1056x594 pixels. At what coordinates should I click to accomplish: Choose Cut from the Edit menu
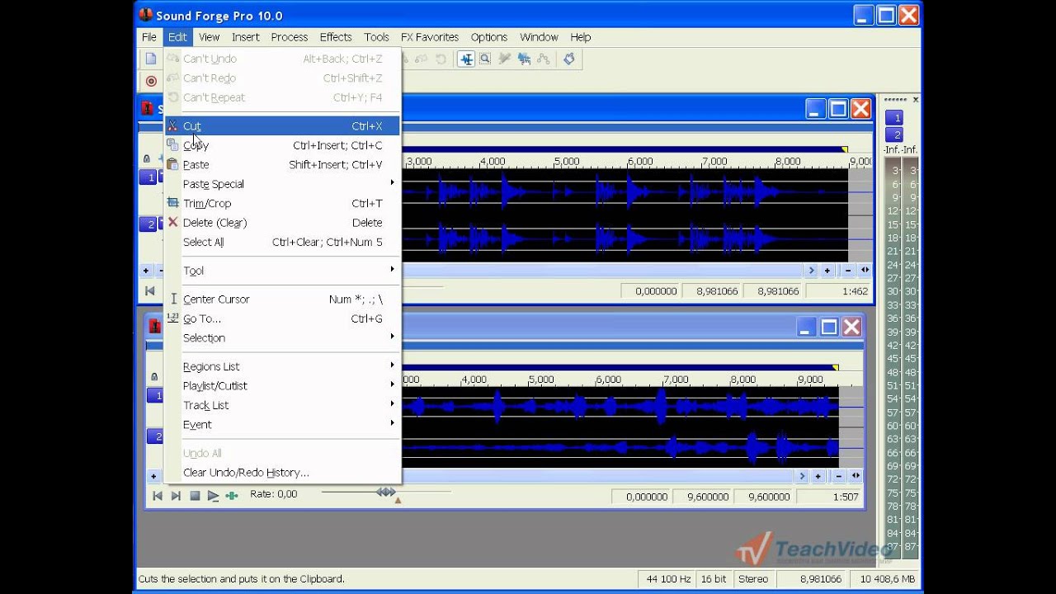click(281, 126)
